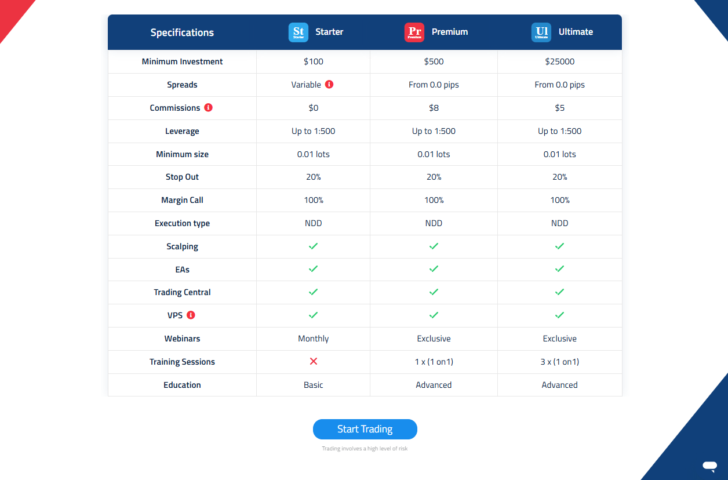Click the red X for Starter Training Sessions
728x480 pixels.
(x=314, y=362)
